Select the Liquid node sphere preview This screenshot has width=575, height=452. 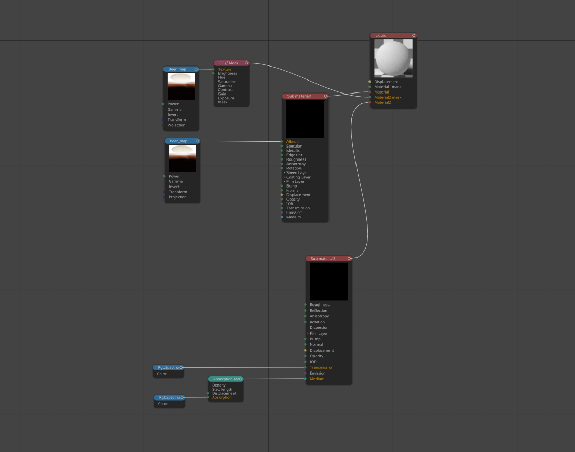[393, 58]
